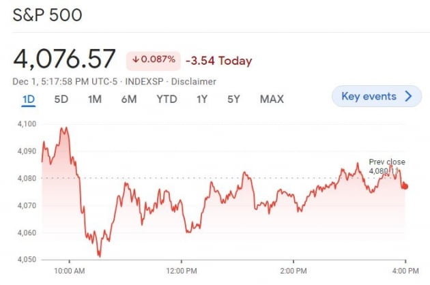This screenshot has height=285, width=430.
Task: Click the Key events button label
Action: click(369, 96)
